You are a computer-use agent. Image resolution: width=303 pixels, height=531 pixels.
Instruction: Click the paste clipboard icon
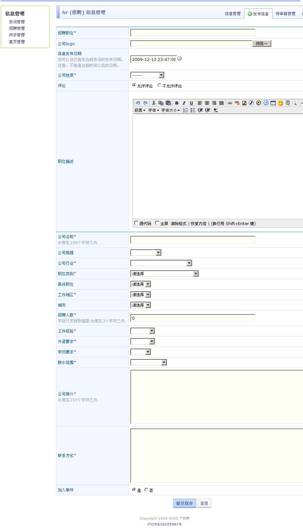pyautogui.click(x=168, y=103)
